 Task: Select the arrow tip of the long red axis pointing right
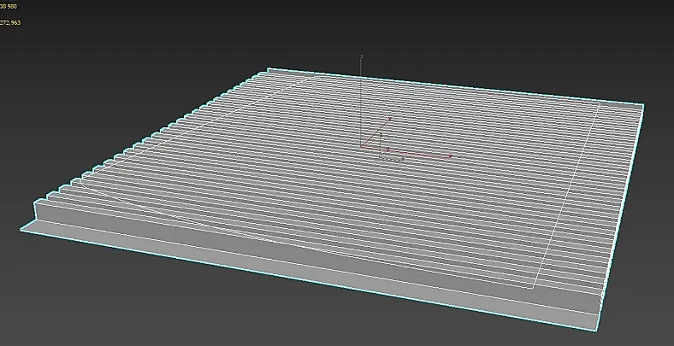(450, 156)
